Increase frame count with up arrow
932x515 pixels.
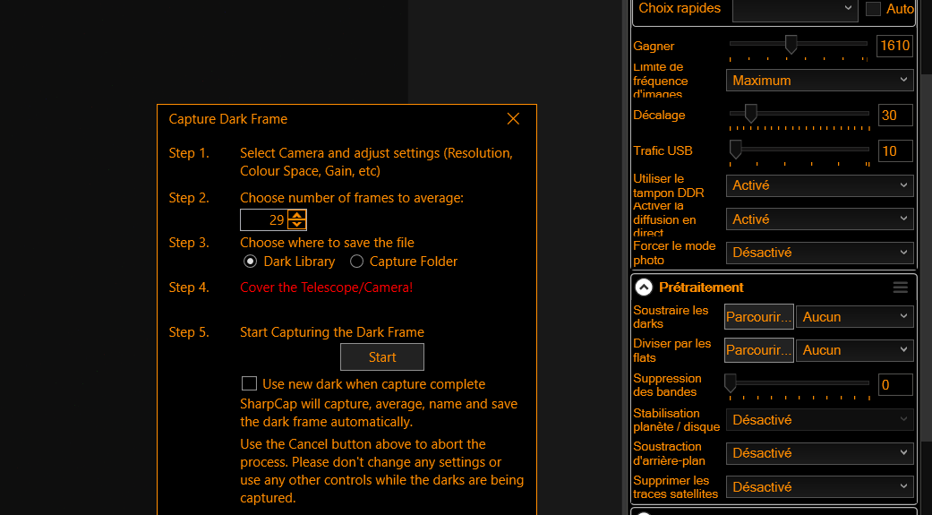pyautogui.click(x=297, y=215)
